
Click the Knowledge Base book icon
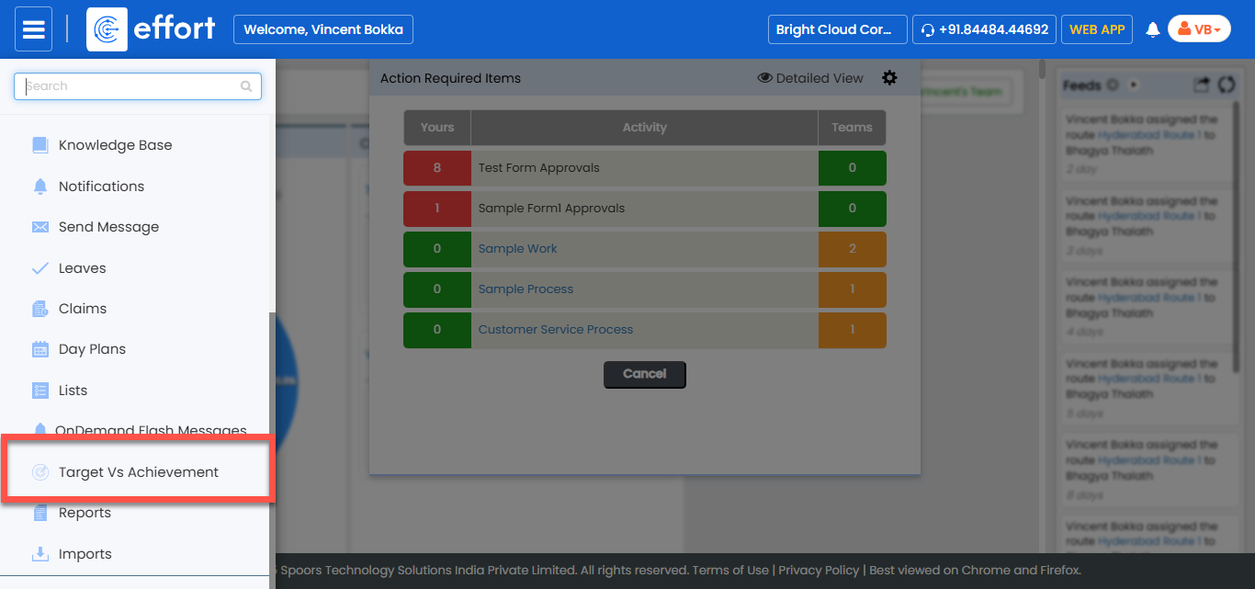pos(40,145)
